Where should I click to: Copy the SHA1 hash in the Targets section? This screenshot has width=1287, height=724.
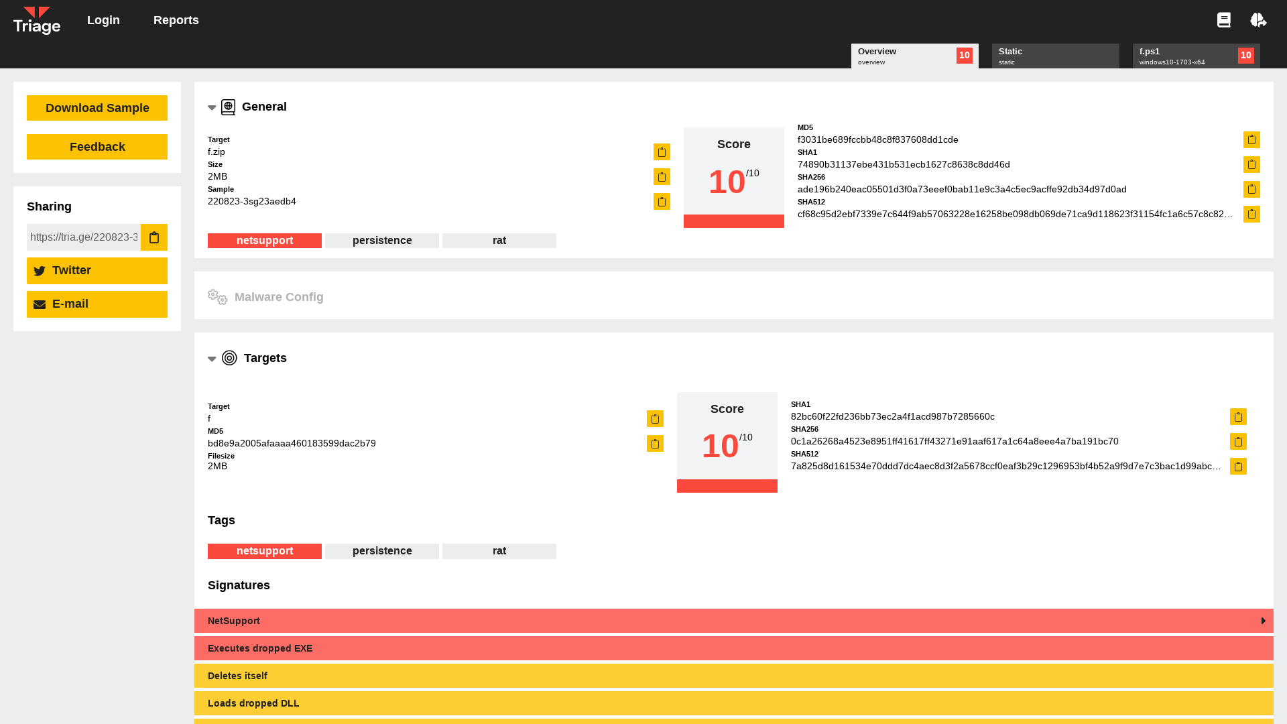(1238, 416)
